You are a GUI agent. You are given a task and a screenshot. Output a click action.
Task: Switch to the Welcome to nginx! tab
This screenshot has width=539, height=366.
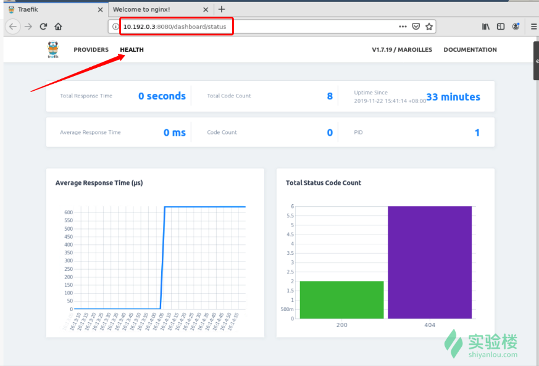pyautogui.click(x=161, y=9)
